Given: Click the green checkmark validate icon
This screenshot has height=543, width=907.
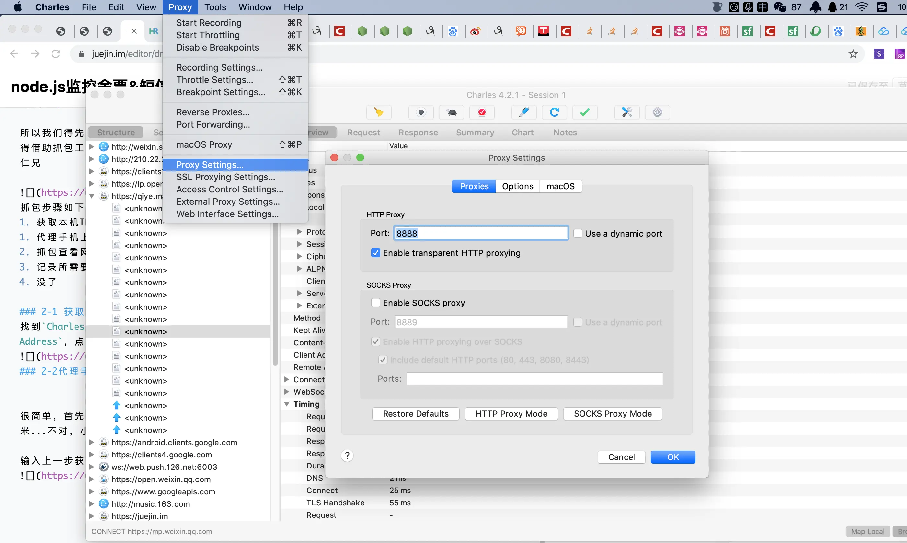Looking at the screenshot, I should pos(585,112).
